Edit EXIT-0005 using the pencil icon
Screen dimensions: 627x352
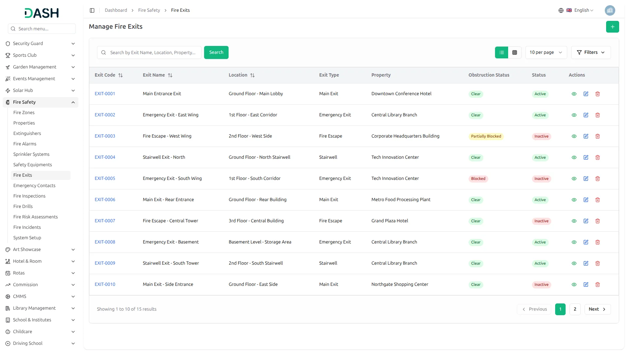586,179
